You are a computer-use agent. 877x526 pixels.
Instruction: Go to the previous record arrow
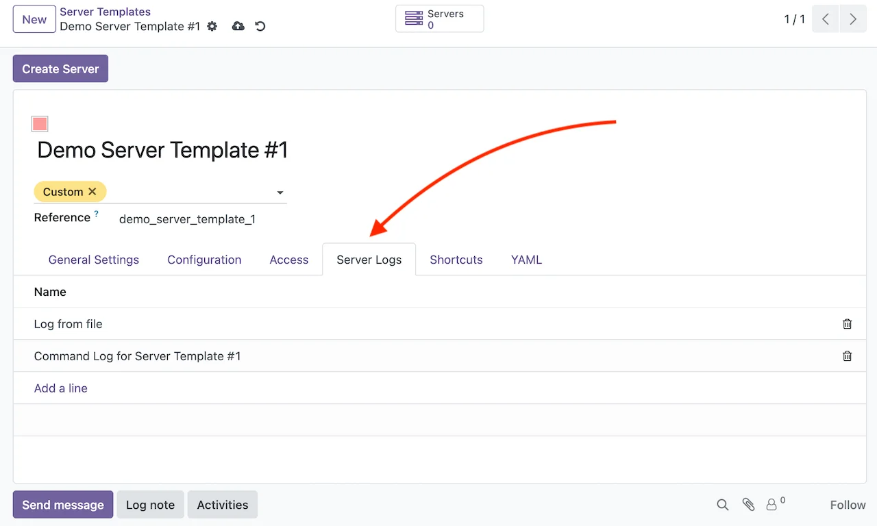826,19
